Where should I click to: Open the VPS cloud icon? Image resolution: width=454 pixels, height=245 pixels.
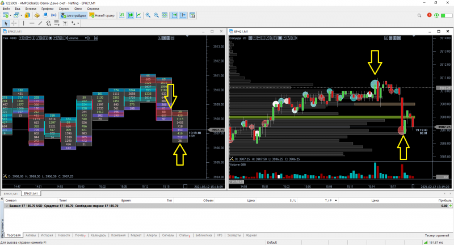pyautogui.click(x=45, y=15)
